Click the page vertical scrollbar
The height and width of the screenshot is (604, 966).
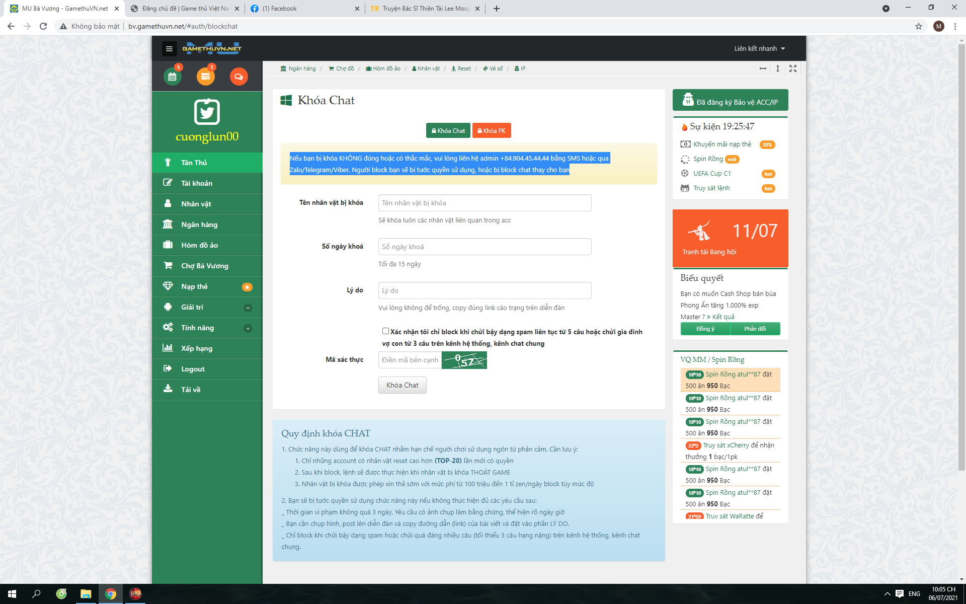pos(961,252)
